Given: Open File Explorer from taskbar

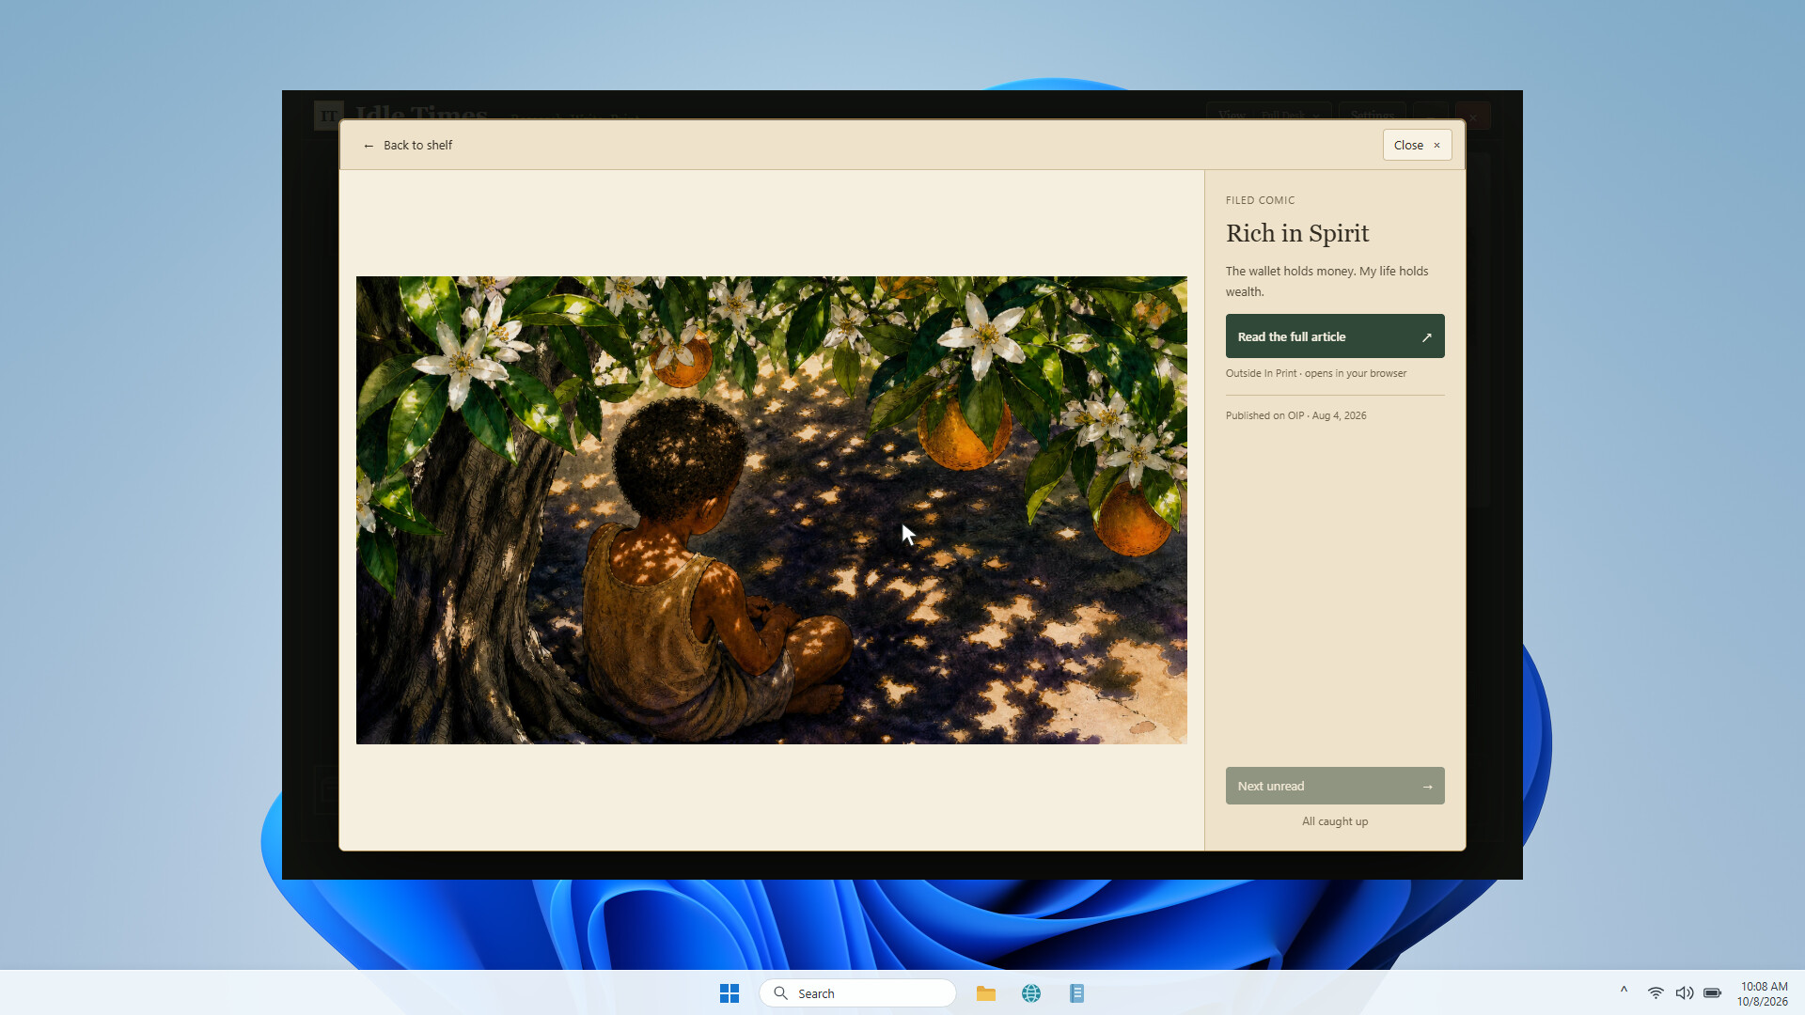Looking at the screenshot, I should click(986, 993).
